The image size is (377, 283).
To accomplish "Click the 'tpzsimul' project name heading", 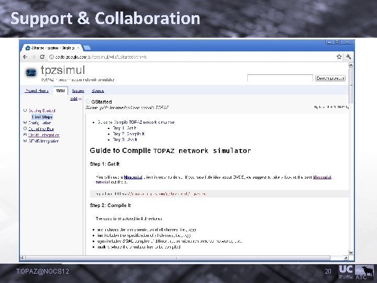I will pyautogui.click(x=63, y=70).
